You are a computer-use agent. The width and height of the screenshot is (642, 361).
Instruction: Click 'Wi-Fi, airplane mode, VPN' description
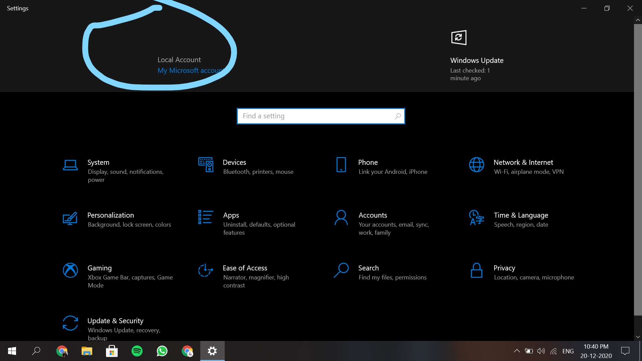[x=529, y=172]
